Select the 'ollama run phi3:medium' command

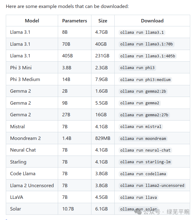[x=145, y=79]
